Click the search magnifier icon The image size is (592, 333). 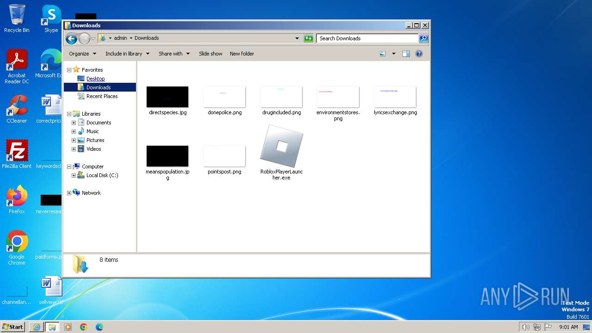(x=423, y=38)
